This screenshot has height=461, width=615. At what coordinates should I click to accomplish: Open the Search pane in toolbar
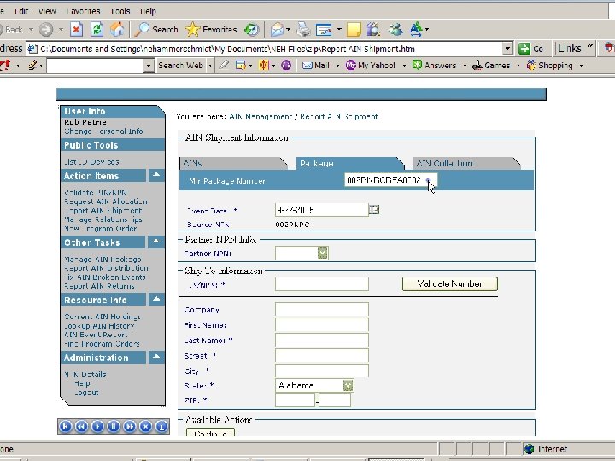tap(156, 29)
